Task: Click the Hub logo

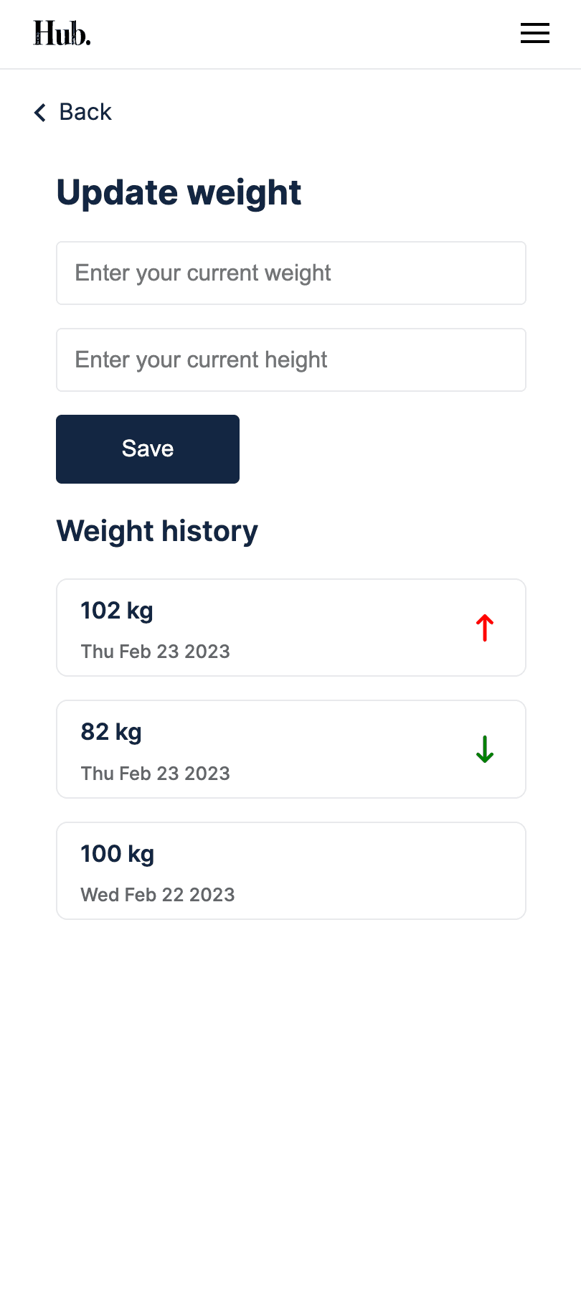Action: coord(62,33)
